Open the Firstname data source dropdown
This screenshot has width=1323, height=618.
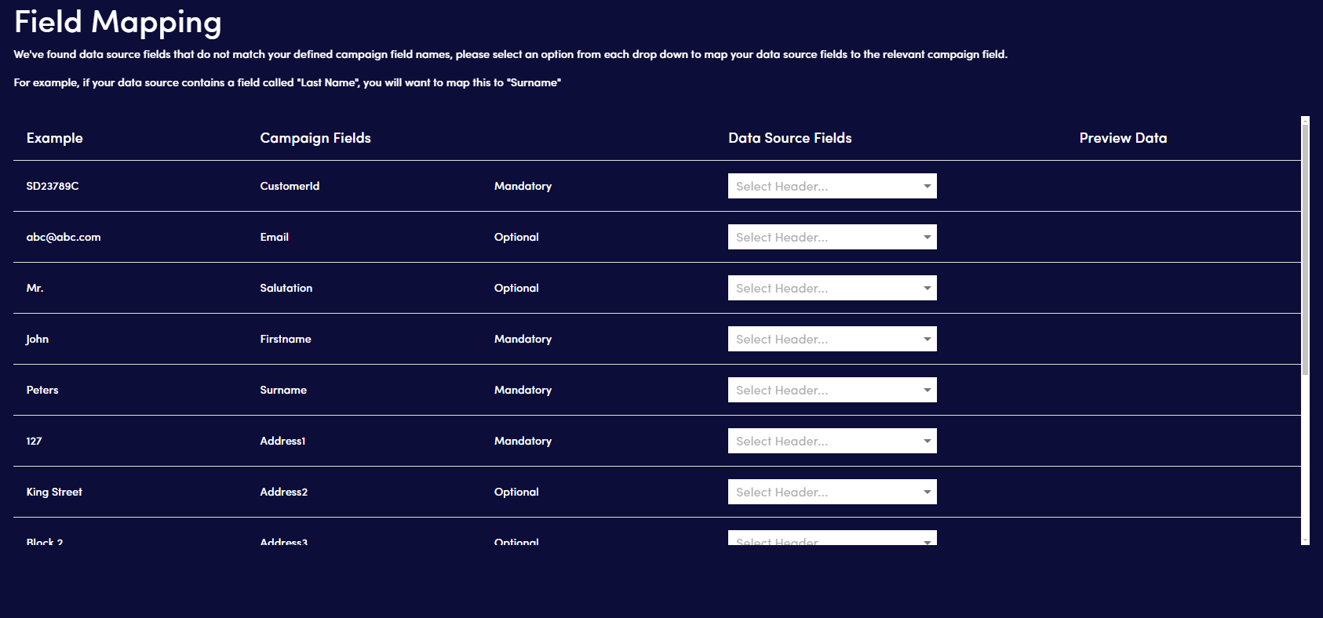click(832, 339)
